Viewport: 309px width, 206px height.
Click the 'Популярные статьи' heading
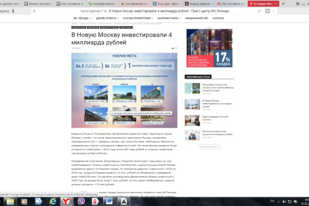(198, 77)
